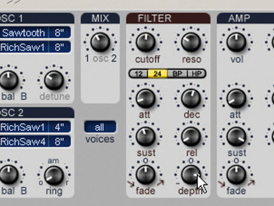
Task: Click the filter att knob
Action: 146,98
